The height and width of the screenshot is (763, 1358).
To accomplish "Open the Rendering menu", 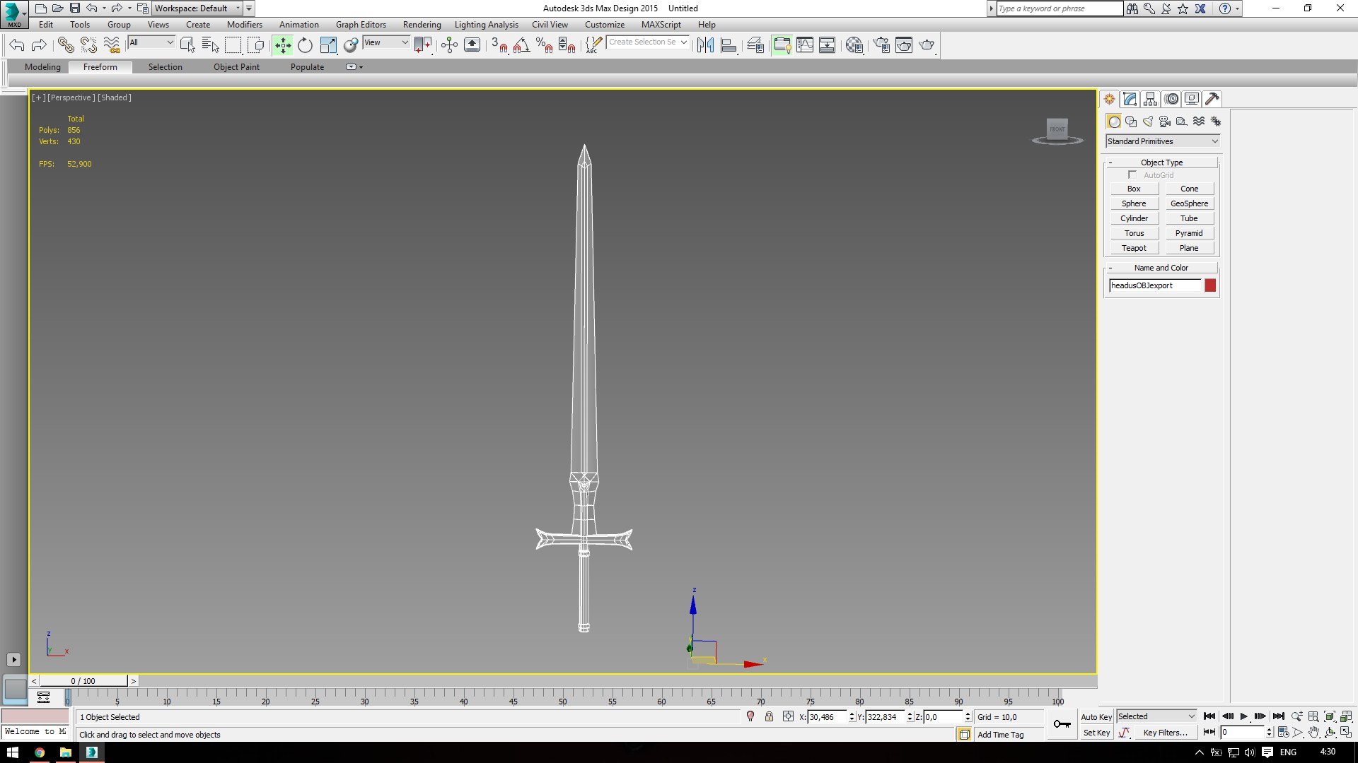I will (x=422, y=25).
